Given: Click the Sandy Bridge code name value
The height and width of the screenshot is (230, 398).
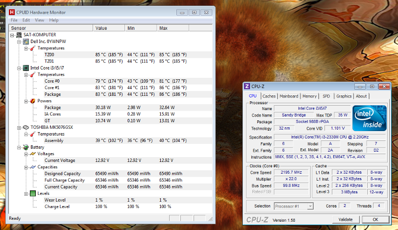Looking at the screenshot, I should pos(294,115).
